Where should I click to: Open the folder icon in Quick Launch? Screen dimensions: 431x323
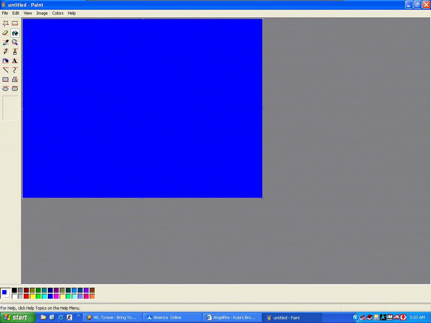click(x=43, y=317)
